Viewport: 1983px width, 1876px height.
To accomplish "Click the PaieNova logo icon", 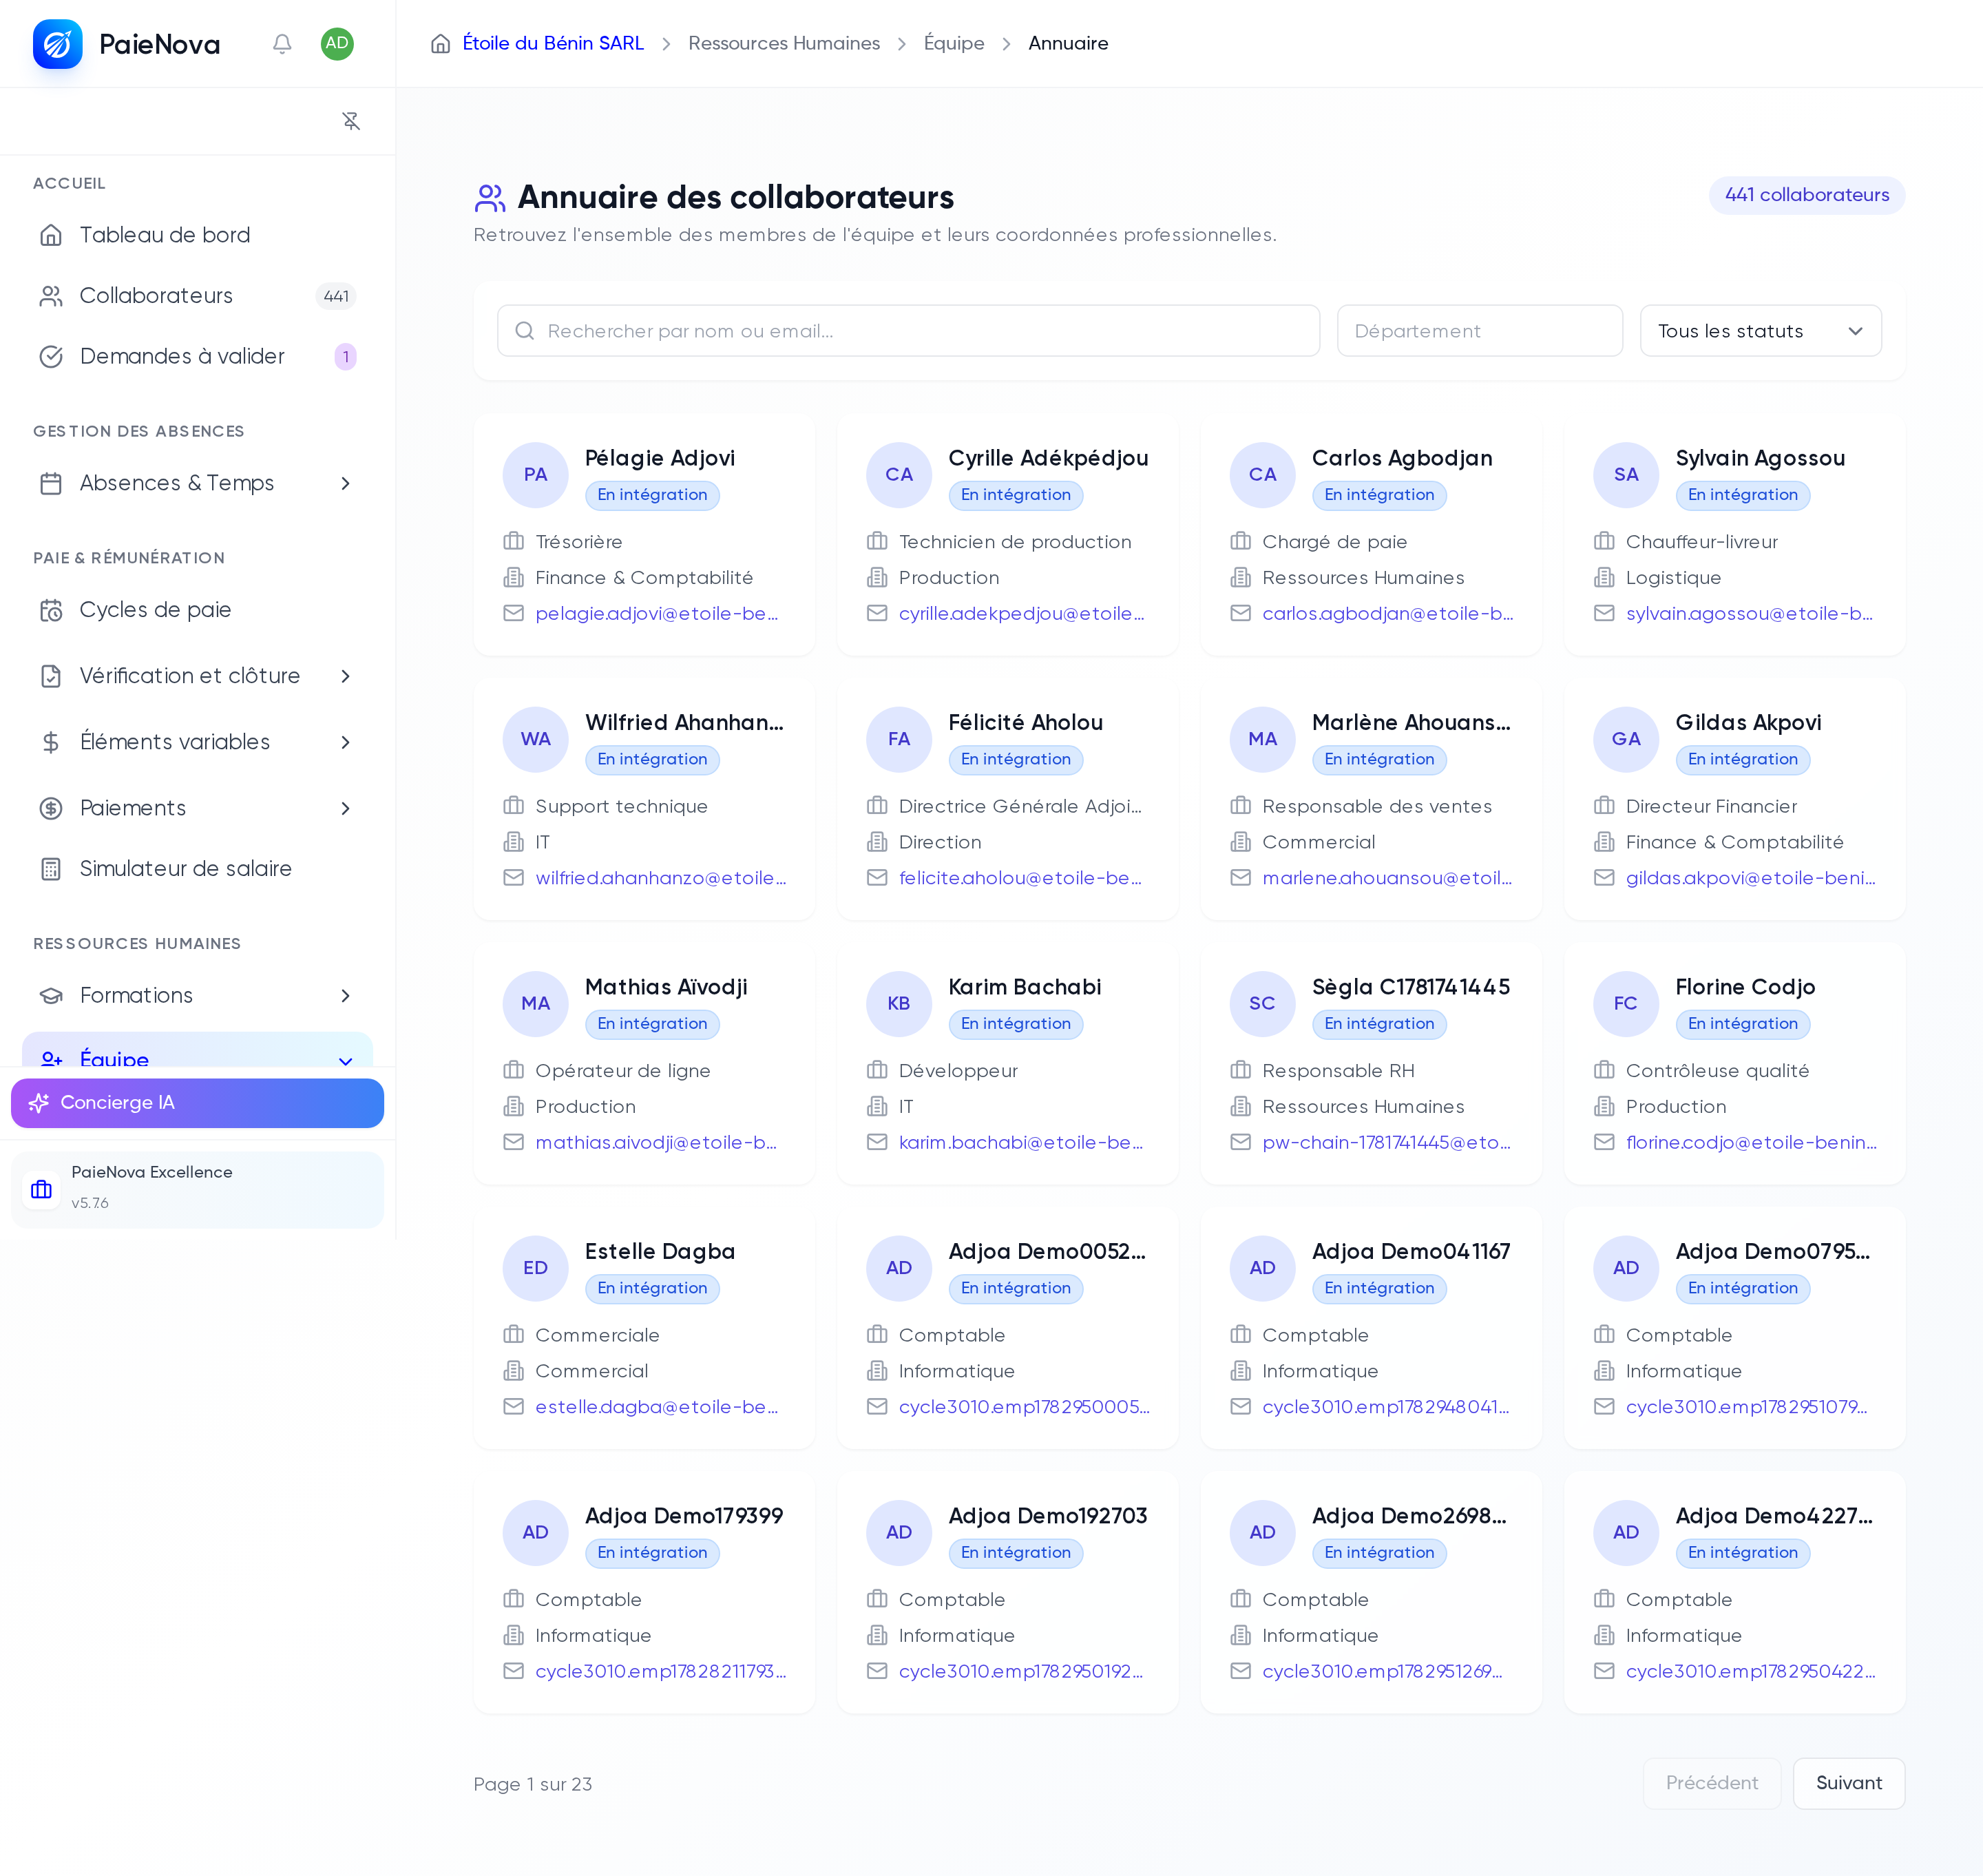I will [x=57, y=44].
